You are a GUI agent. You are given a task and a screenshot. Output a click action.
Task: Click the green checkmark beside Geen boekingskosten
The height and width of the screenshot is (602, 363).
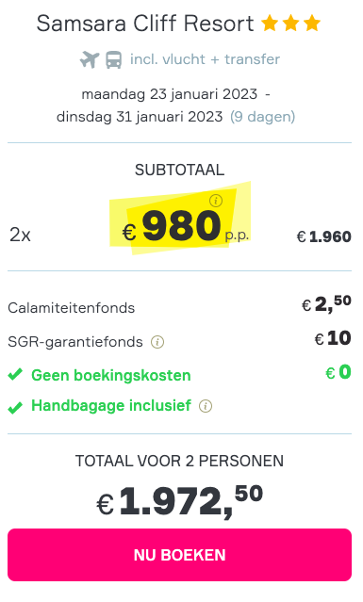point(15,374)
